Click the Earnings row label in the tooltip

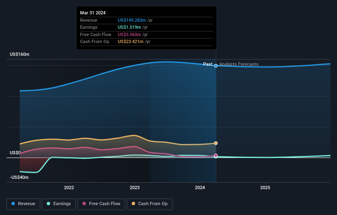[89, 27]
